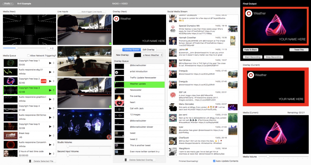
Task: Click Fade To Black button
Action: point(251,50)
